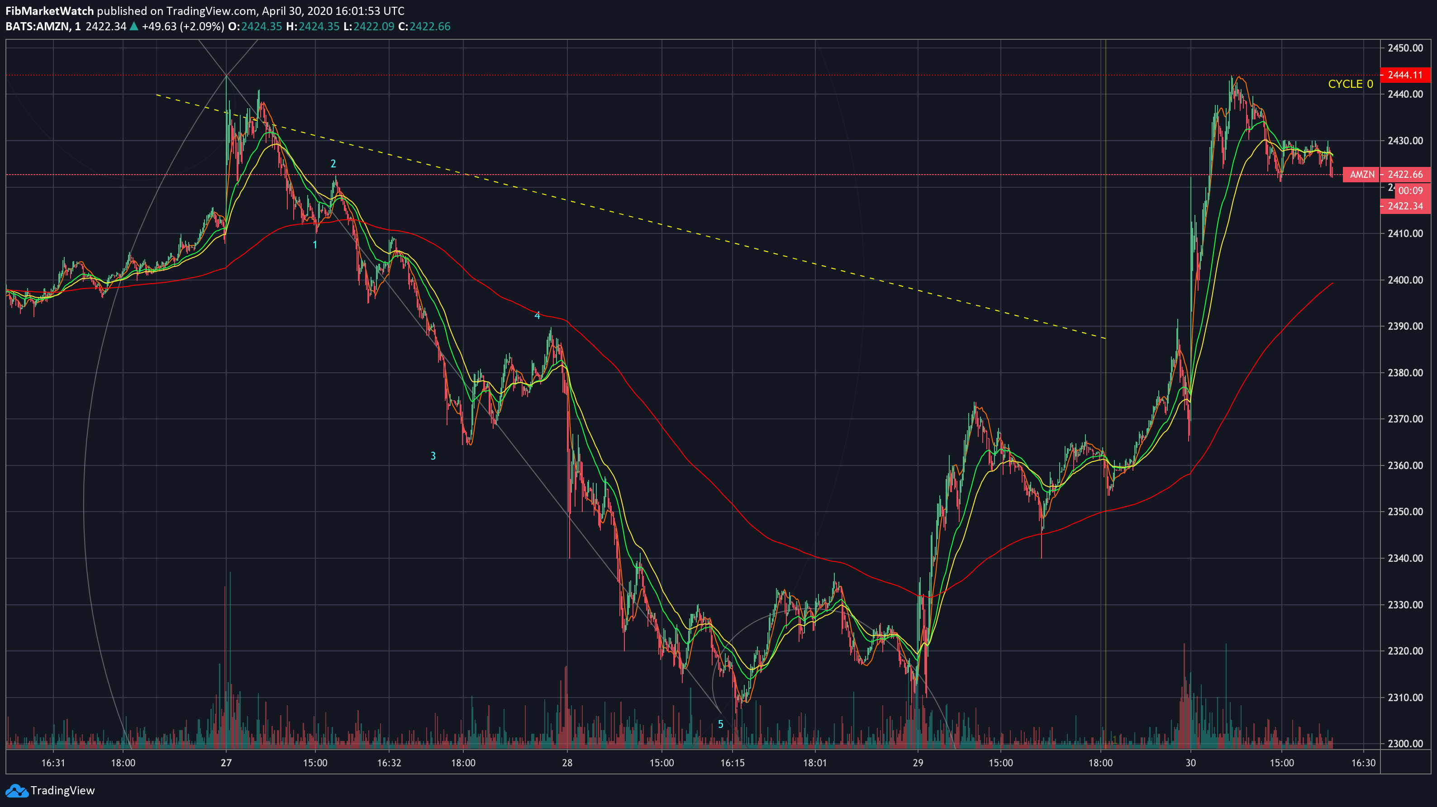Image resolution: width=1437 pixels, height=807 pixels.
Task: Click the +49.63 (+2.09%) change value
Action: click(x=183, y=26)
